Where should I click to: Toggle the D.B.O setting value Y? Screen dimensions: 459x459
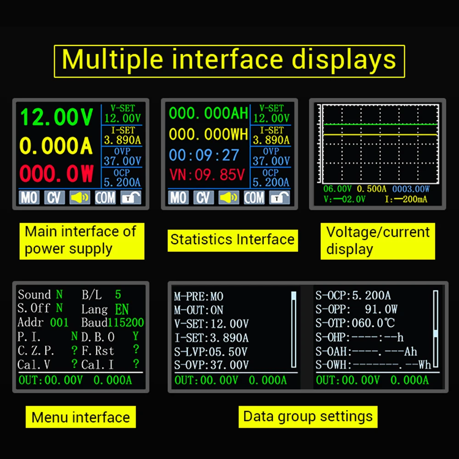point(136,336)
